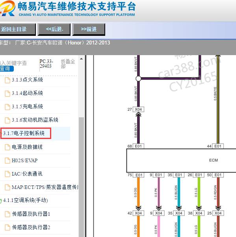Click the document icon beside IAC/仪表通讯
Screen dimensions: 236x237
tap(7, 174)
